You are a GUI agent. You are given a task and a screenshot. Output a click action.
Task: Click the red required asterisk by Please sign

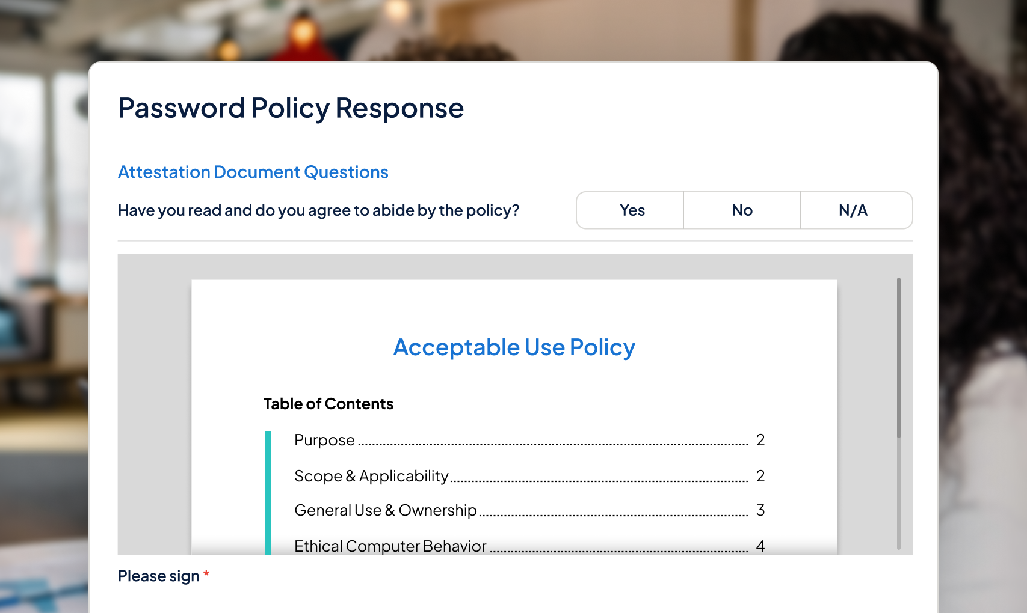[206, 574]
